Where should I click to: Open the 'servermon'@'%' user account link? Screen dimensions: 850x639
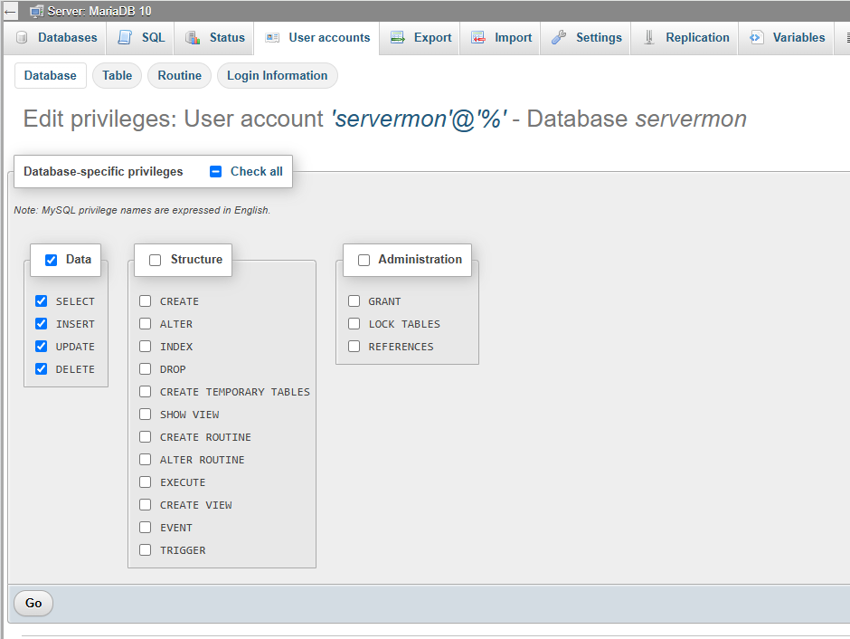420,119
